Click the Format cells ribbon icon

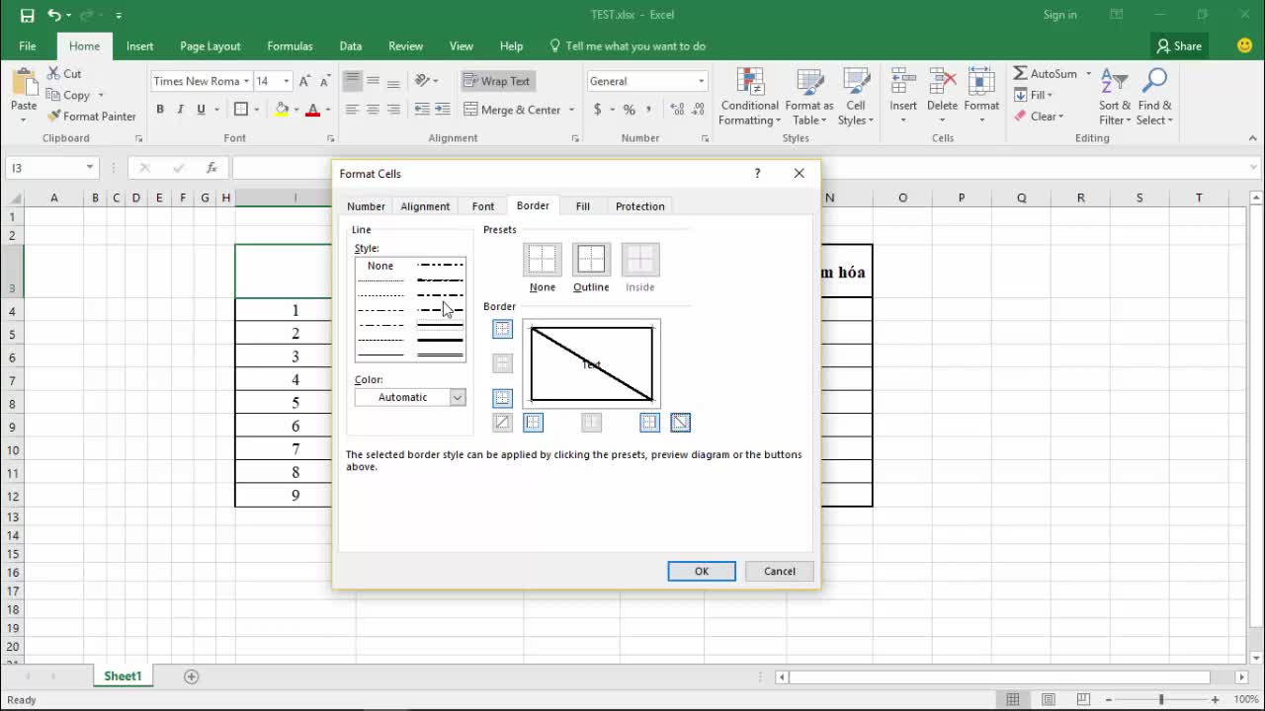pyautogui.click(x=981, y=83)
